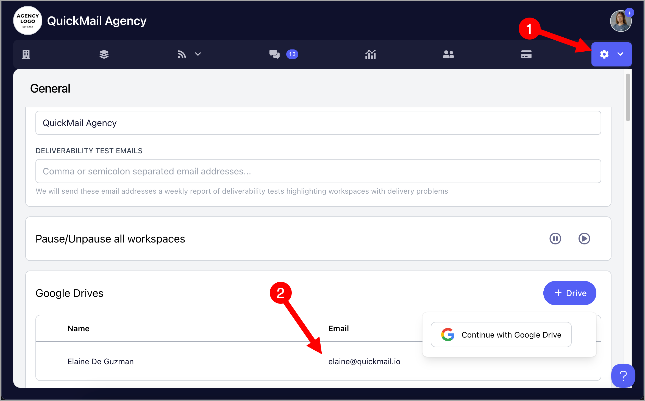Screen dimensions: 645x401
Task: Click the Agency Logo in header
Action: (28, 21)
